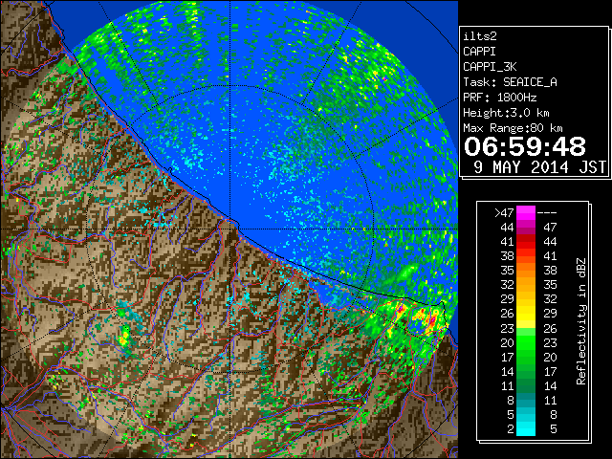The image size is (612, 459).
Task: Click the 'ilts2' label in info box
Action: (480, 36)
